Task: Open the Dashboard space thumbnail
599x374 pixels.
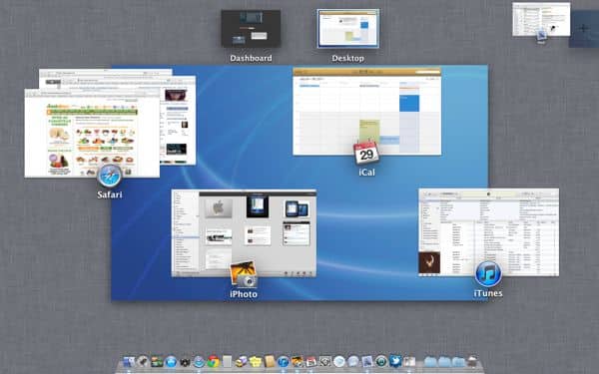Action: point(251,29)
